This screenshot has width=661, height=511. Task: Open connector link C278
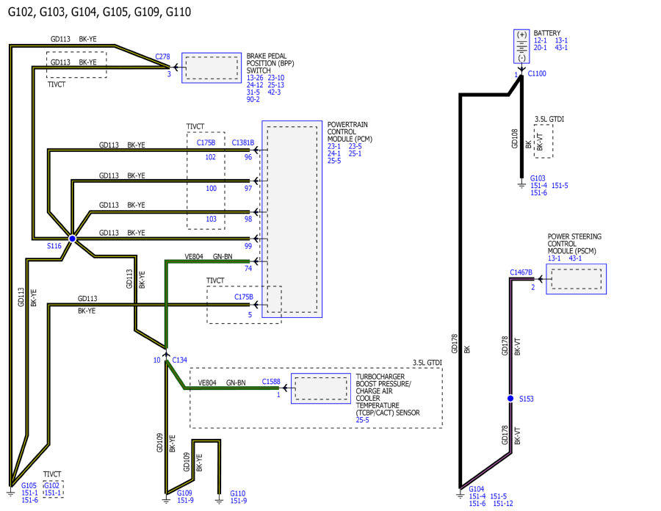162,57
